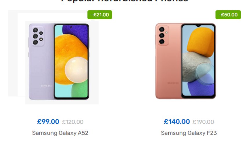Open the Samsung Galaxy A52 product link
252x141 pixels.
tap(60, 133)
